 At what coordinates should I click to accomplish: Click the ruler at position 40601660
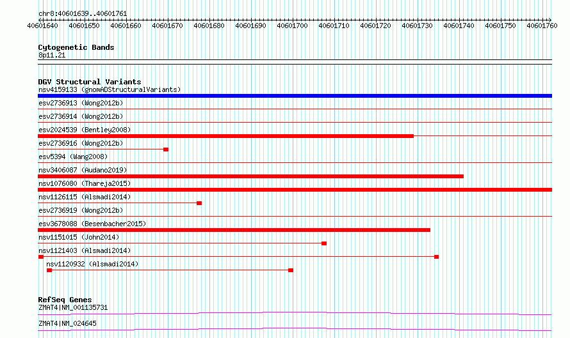click(x=126, y=26)
